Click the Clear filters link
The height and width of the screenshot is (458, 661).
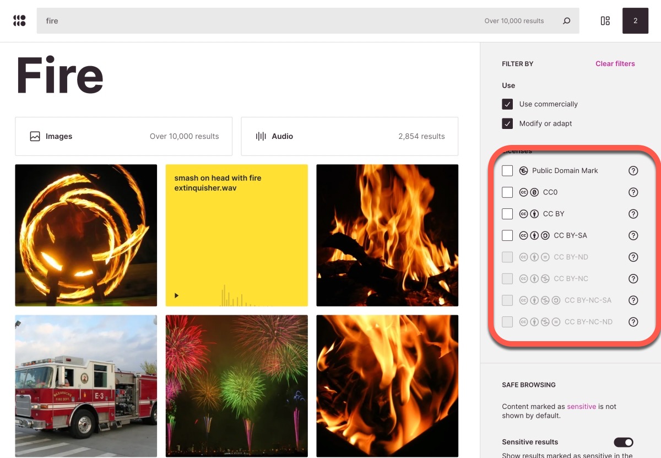point(615,64)
